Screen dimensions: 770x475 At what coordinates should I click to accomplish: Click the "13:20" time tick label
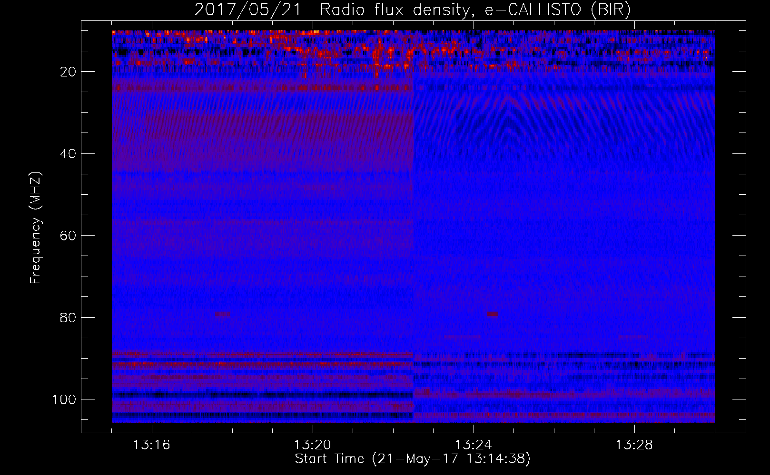tap(313, 445)
